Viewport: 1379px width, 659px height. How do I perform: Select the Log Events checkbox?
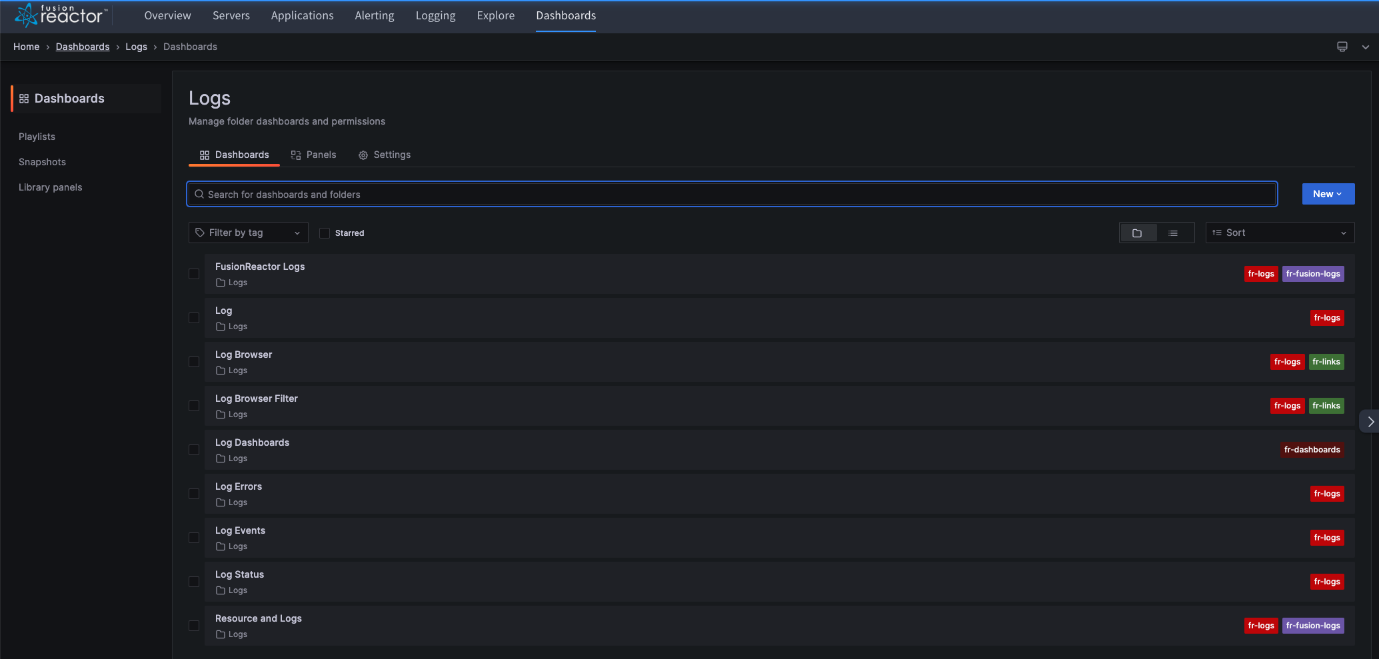point(194,538)
